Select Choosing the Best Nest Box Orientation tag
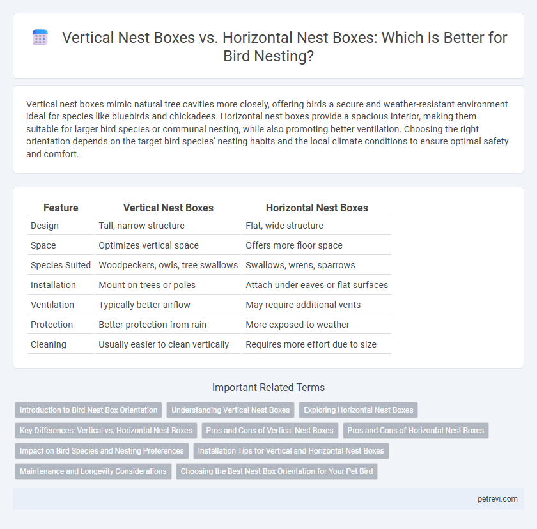 click(277, 471)
